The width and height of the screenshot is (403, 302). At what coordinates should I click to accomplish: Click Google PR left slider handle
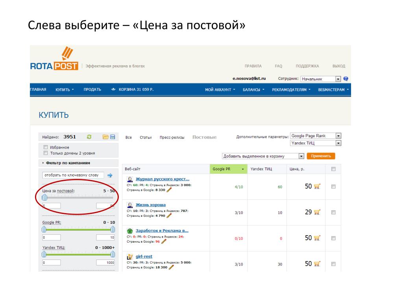pos(44,229)
